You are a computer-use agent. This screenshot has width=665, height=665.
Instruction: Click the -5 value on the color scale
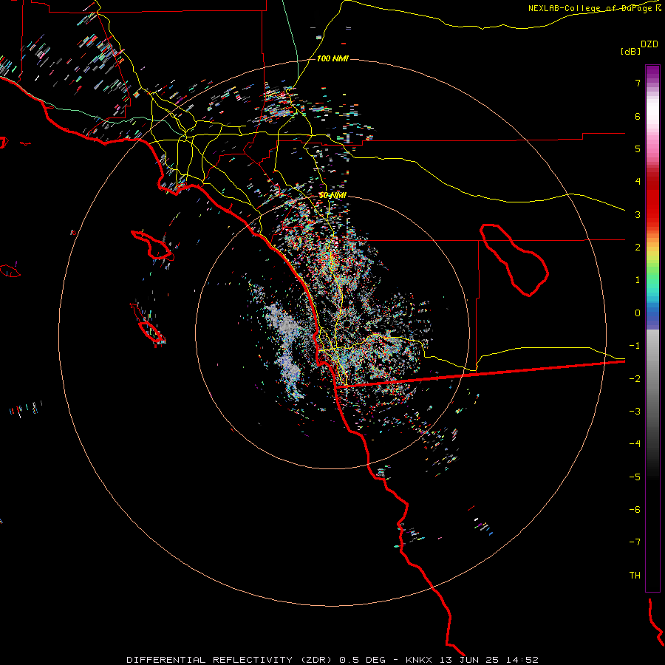(635, 477)
